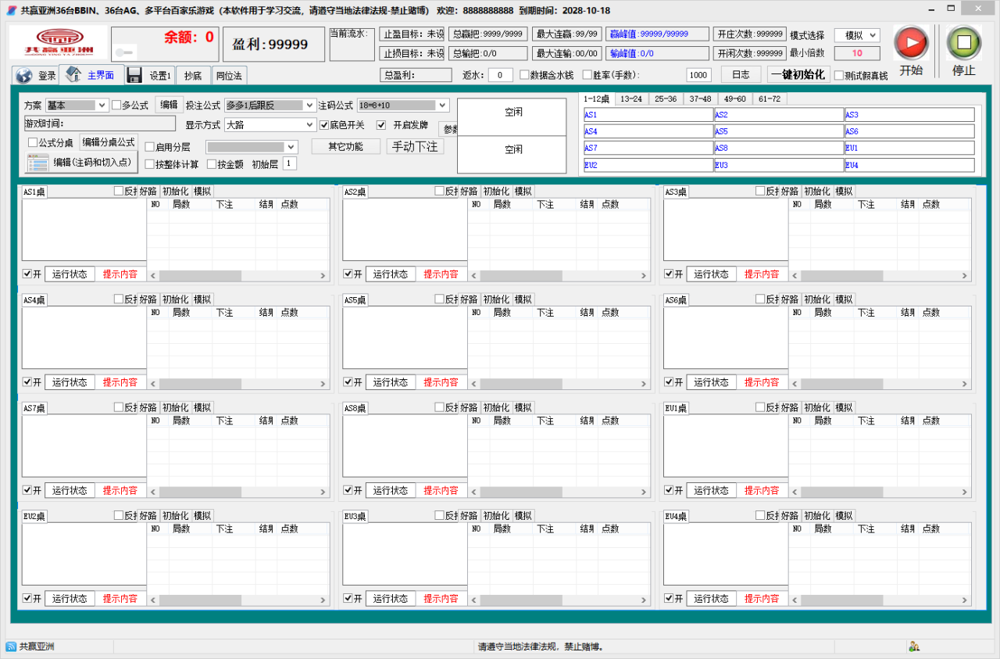Enable the 多公式 checkbox
The height and width of the screenshot is (659, 1000).
[x=117, y=106]
